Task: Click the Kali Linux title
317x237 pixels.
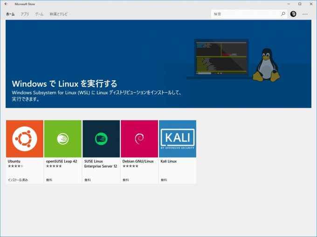Action: tap(169, 161)
